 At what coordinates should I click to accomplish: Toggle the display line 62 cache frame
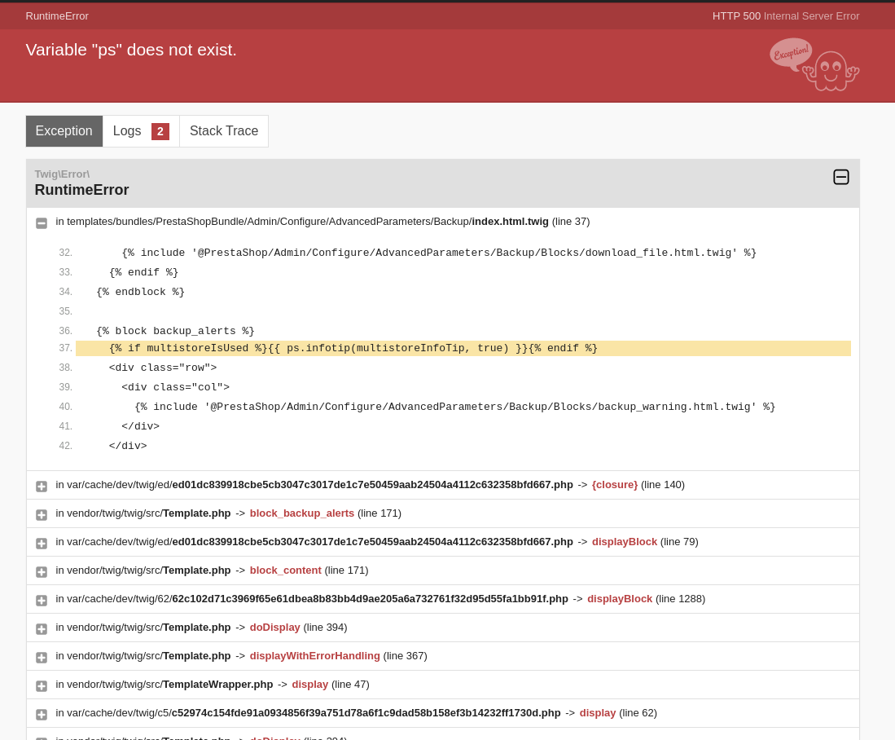tap(41, 714)
